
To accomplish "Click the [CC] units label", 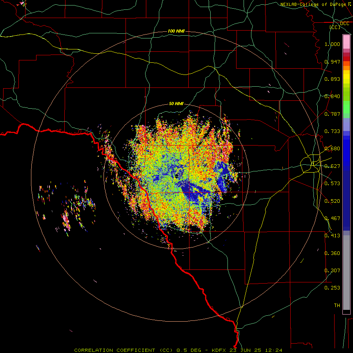I will click(335, 27).
